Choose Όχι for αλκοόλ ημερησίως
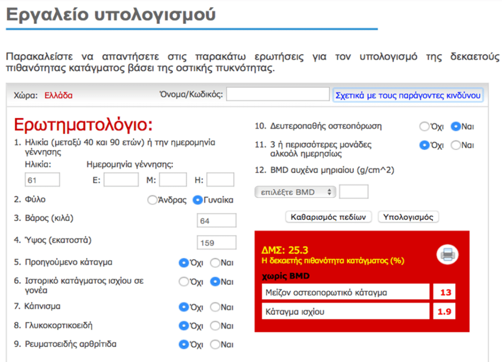 (424, 145)
